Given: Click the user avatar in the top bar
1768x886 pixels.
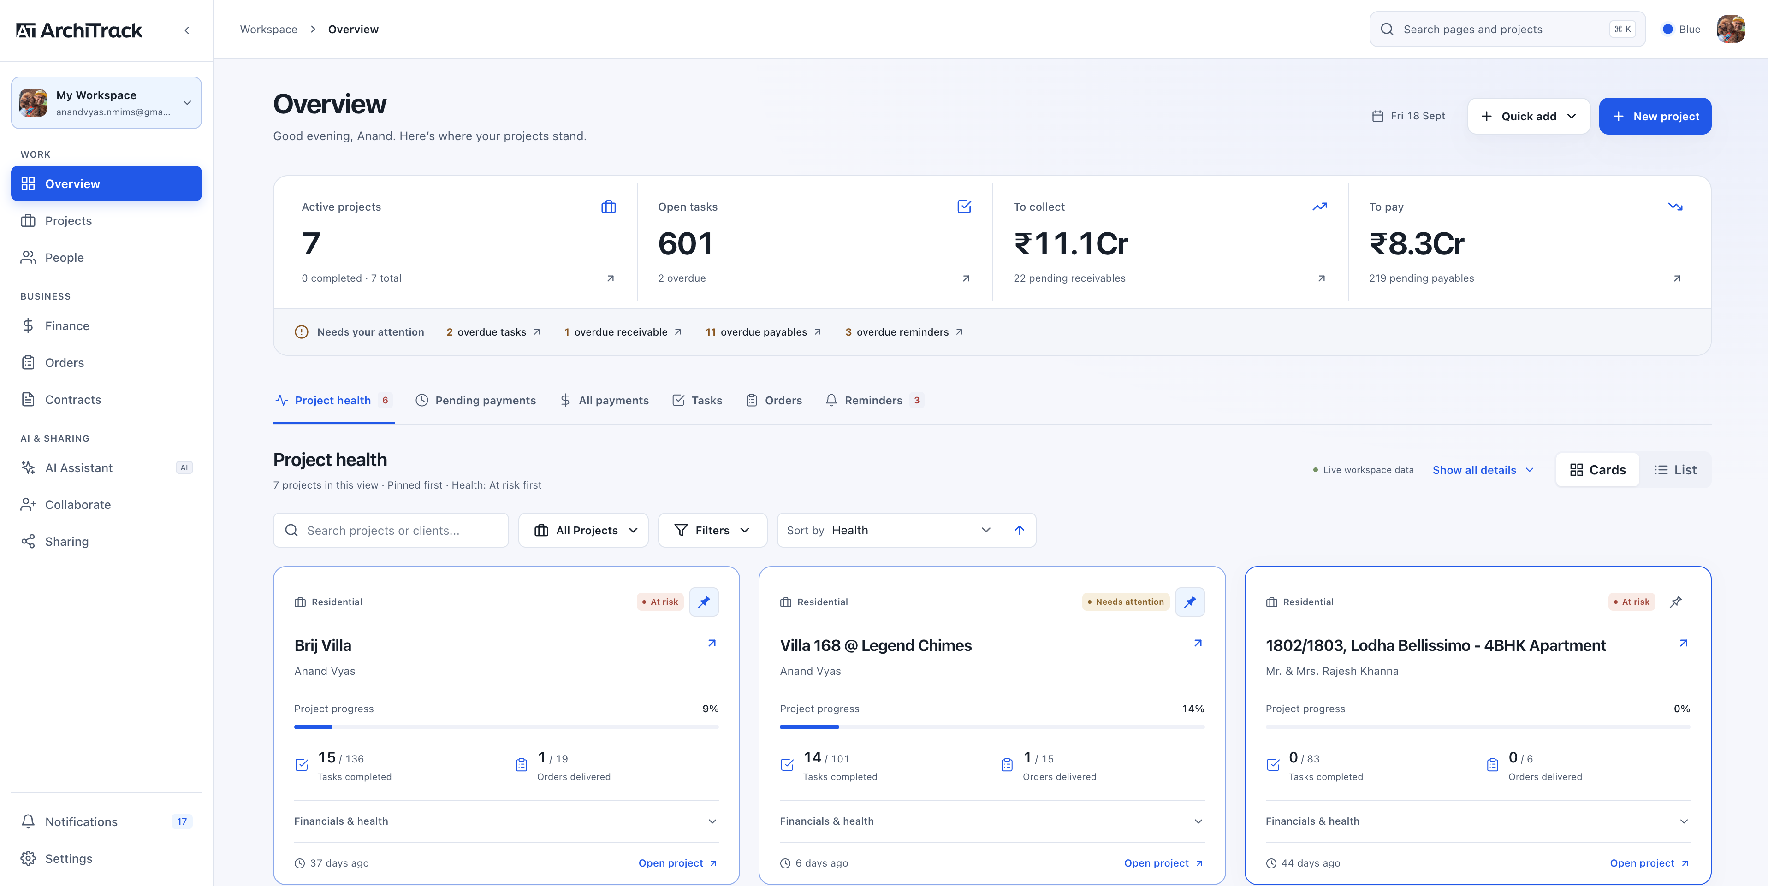Looking at the screenshot, I should pyautogui.click(x=1730, y=30).
